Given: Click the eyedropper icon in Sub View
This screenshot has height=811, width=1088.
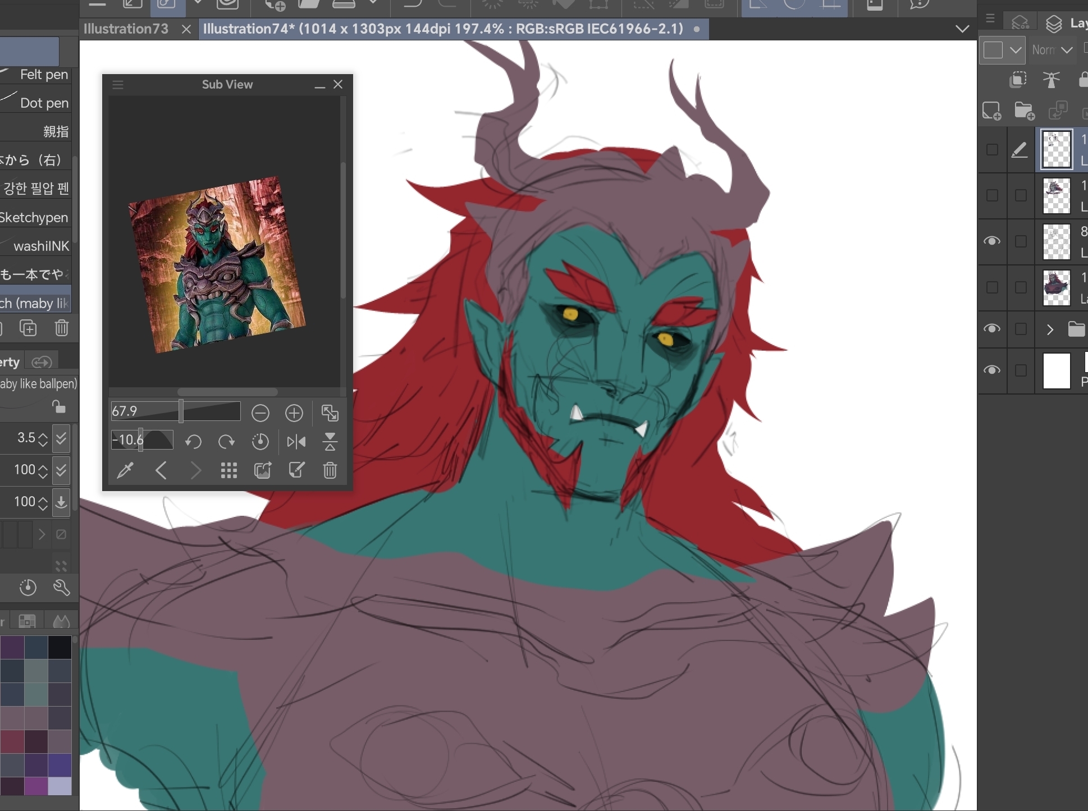Looking at the screenshot, I should 125,470.
